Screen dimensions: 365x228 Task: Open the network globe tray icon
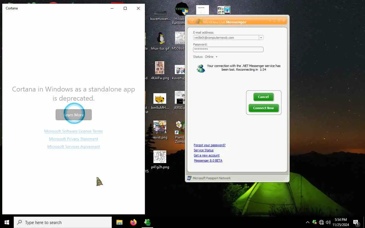coord(321,222)
